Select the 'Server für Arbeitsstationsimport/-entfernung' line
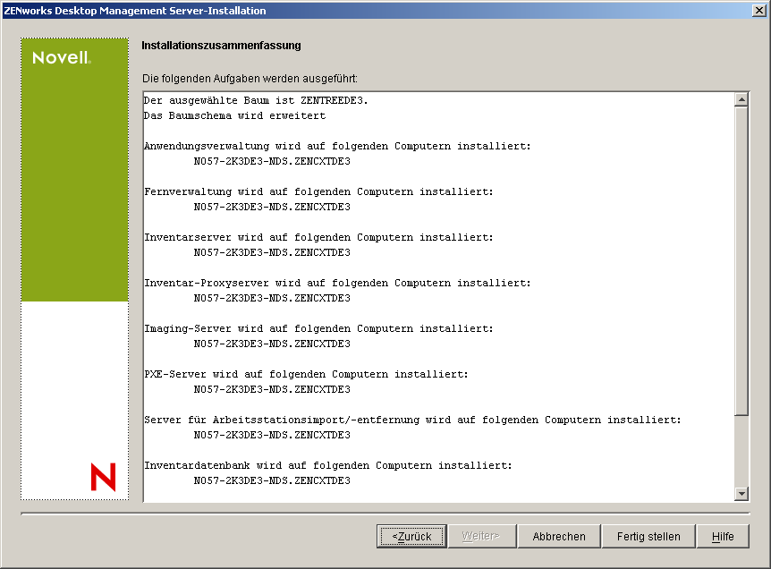Image resolution: width=771 pixels, height=569 pixels. (412, 420)
